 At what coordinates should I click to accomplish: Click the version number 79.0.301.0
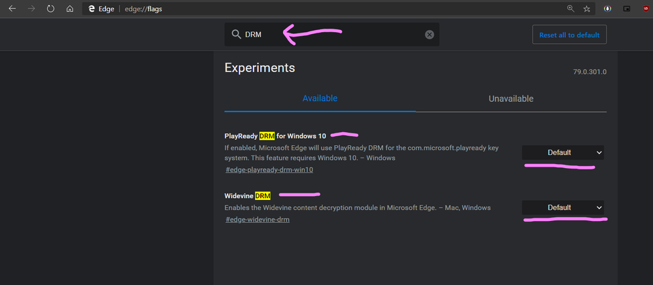pos(590,72)
